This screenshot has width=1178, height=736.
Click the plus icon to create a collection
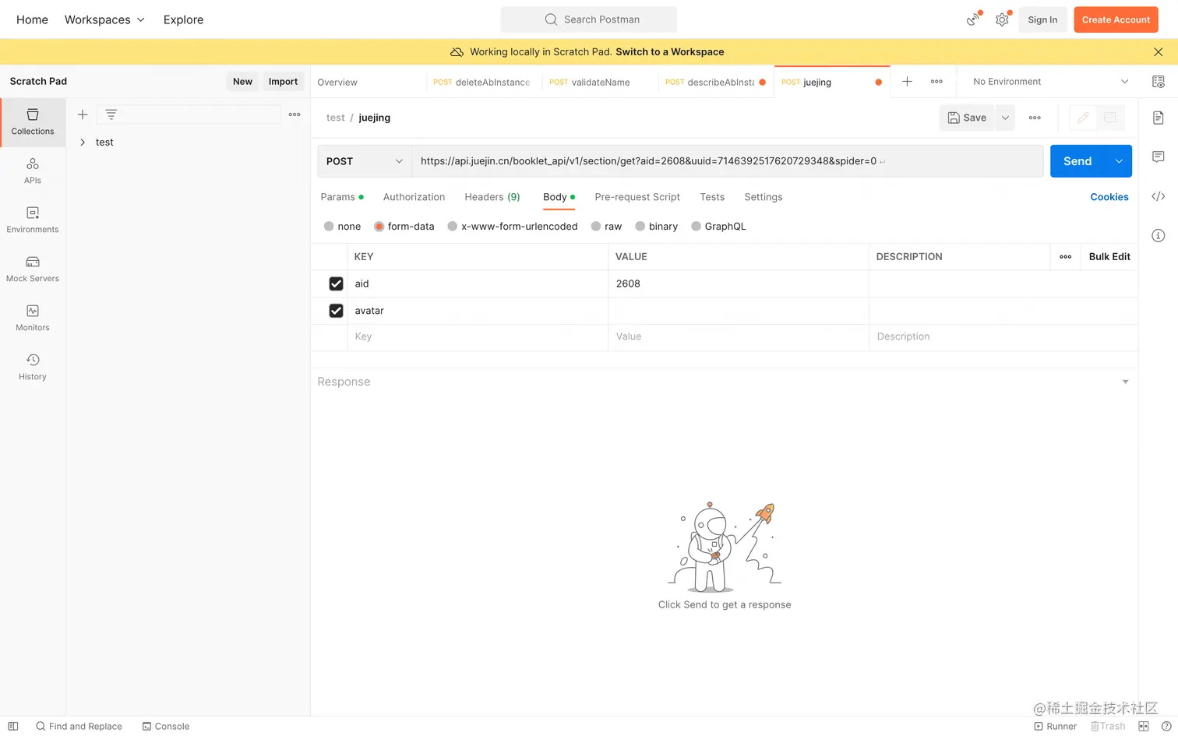pyautogui.click(x=83, y=114)
